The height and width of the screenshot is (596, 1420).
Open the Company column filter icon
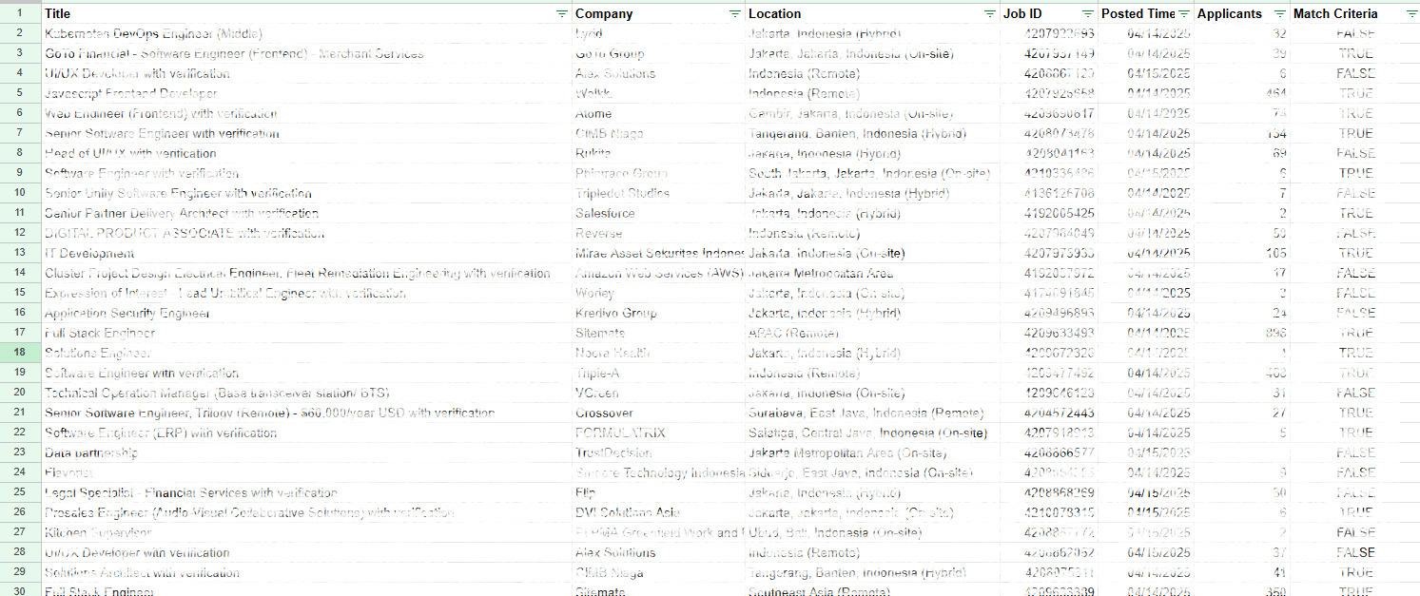[734, 14]
